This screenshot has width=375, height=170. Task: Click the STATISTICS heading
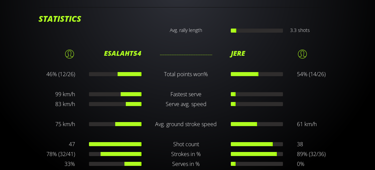tap(60, 19)
